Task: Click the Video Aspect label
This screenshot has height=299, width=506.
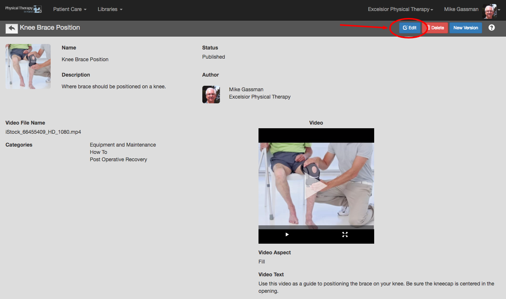Action: click(x=275, y=252)
